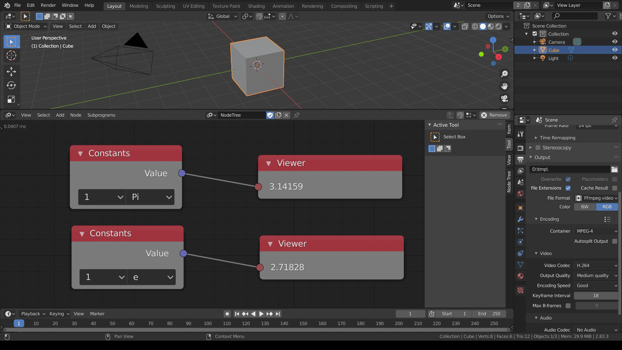Disable the File Extensions checkbox
The width and height of the screenshot is (622, 350).
[x=568, y=188]
